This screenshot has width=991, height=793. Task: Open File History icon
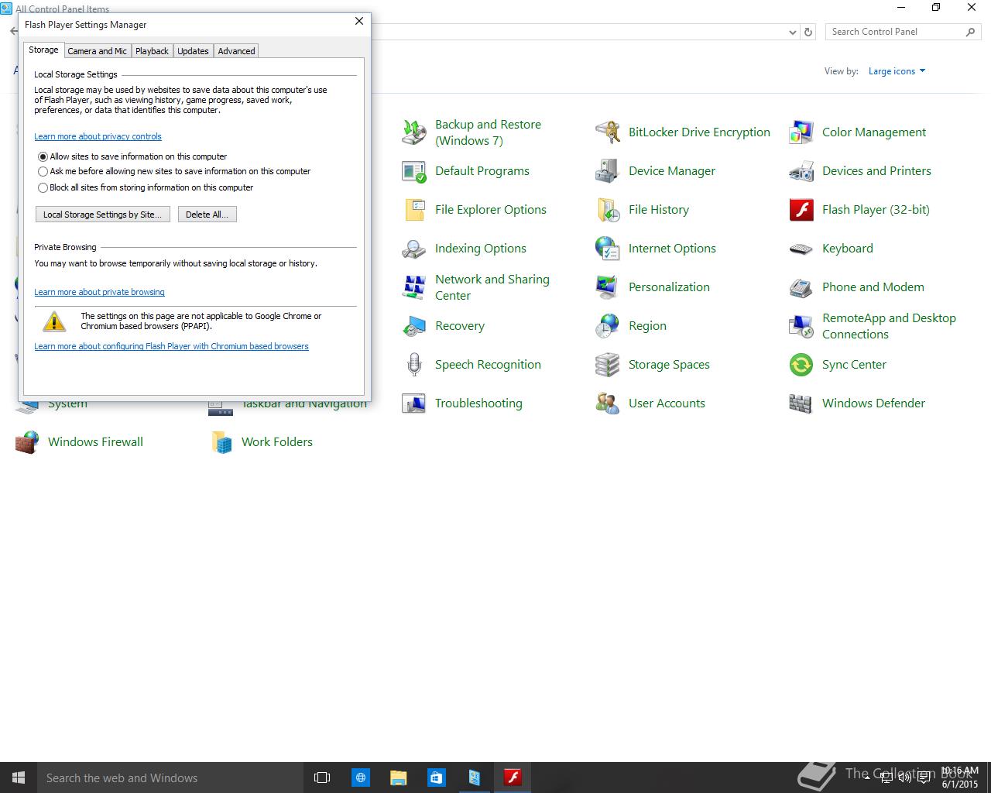[608, 210]
